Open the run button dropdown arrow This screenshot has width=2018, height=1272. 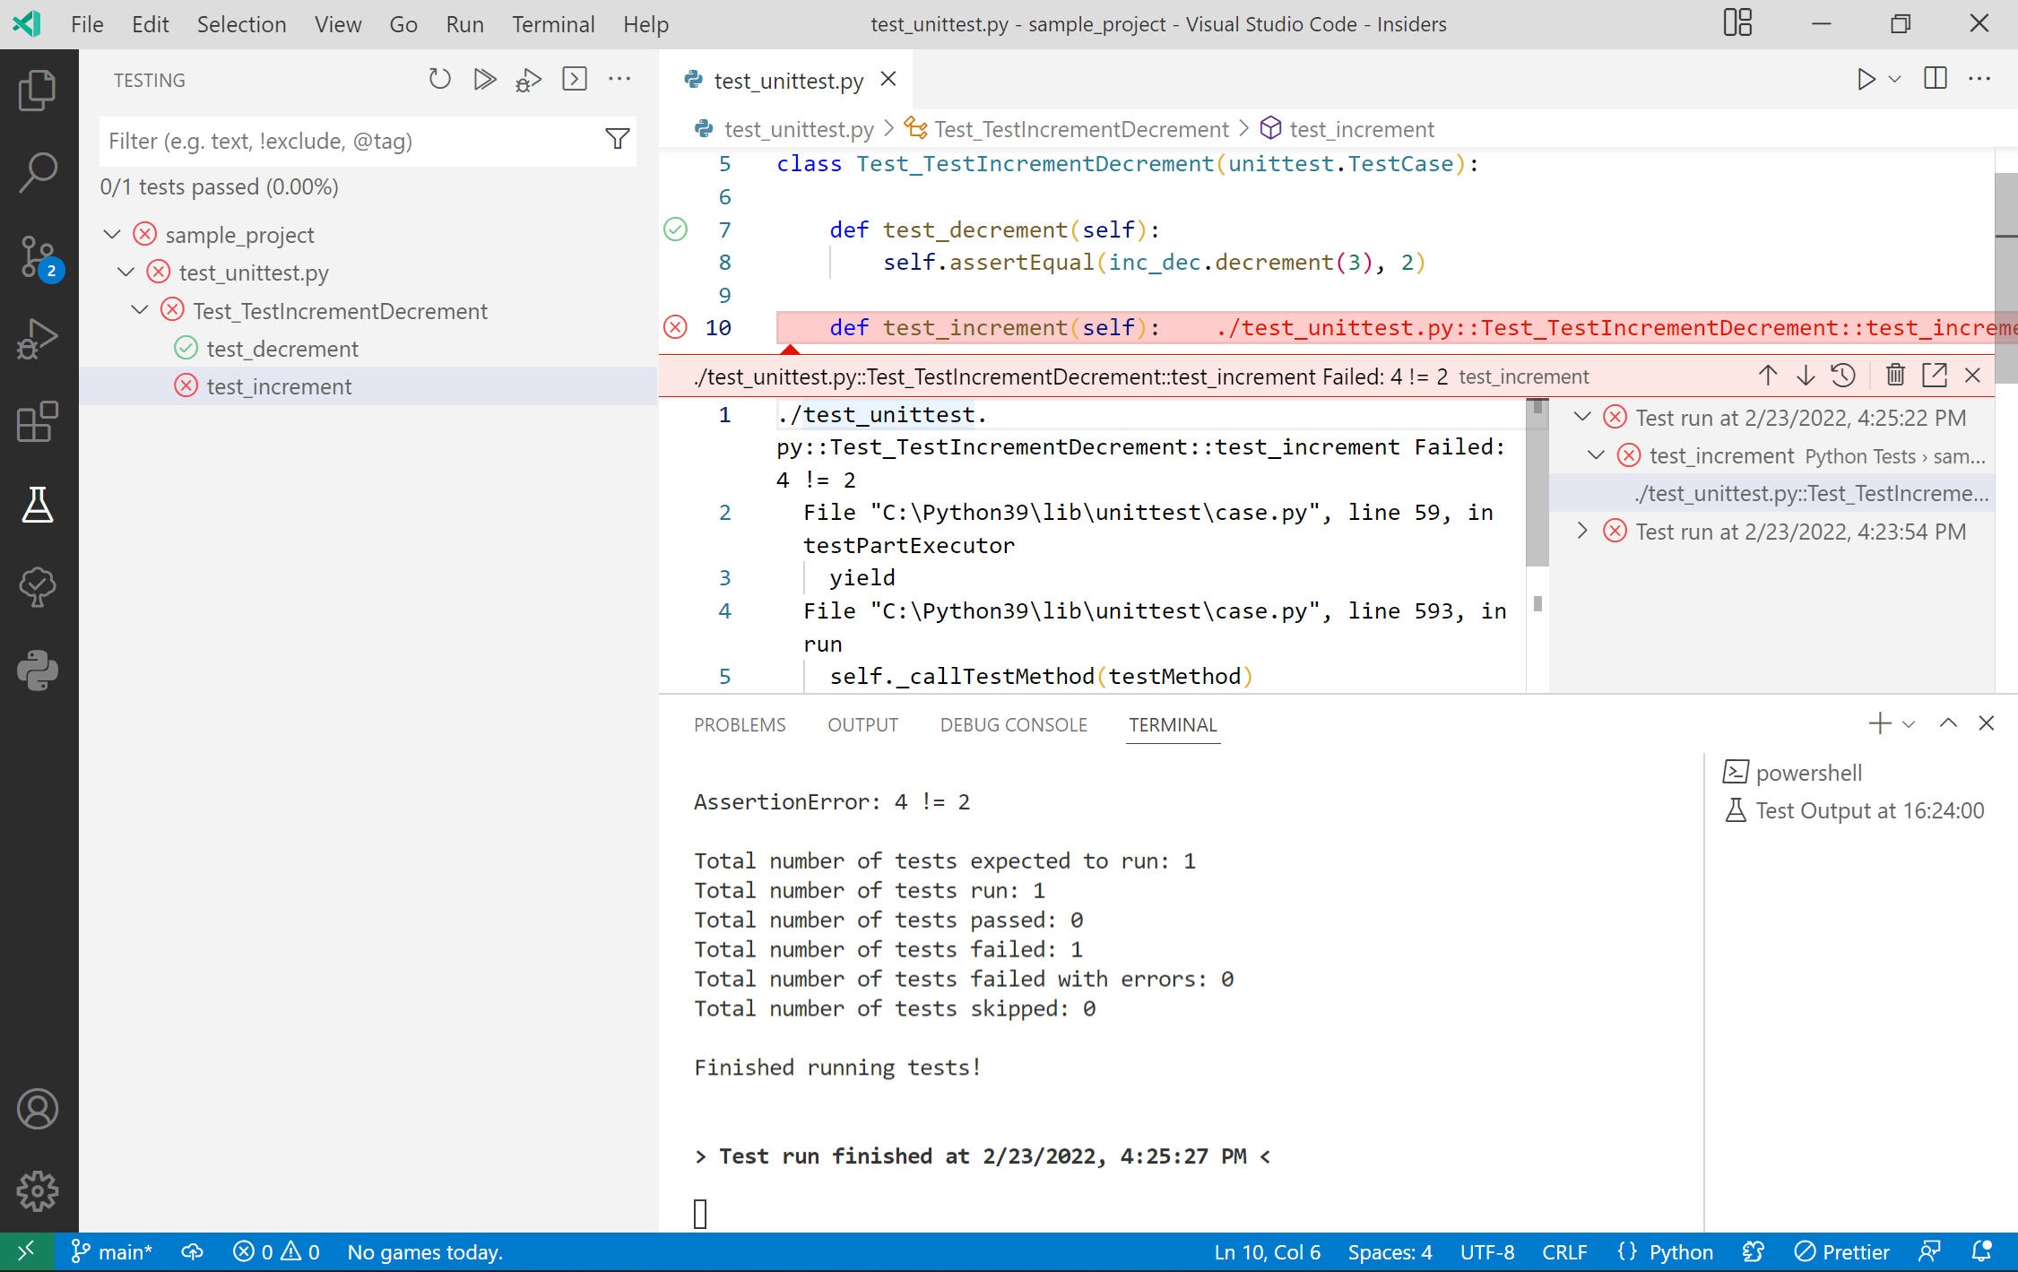[x=1895, y=80]
